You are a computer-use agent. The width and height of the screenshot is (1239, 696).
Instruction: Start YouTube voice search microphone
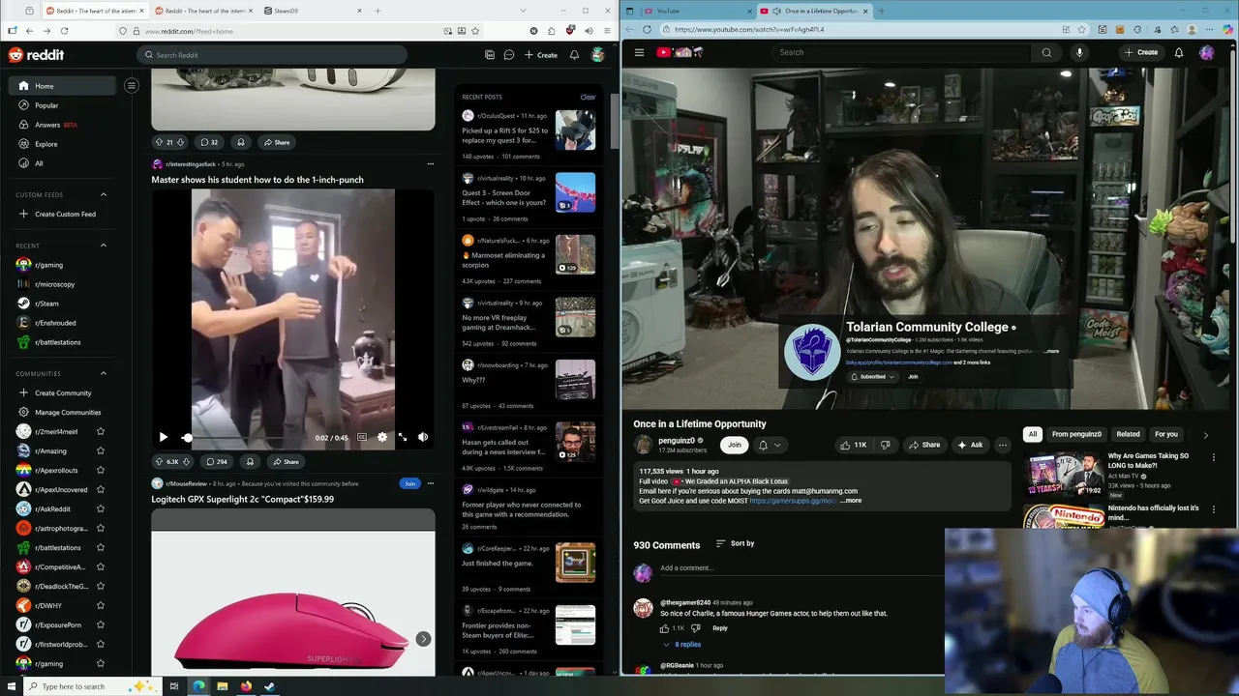[x=1079, y=52]
